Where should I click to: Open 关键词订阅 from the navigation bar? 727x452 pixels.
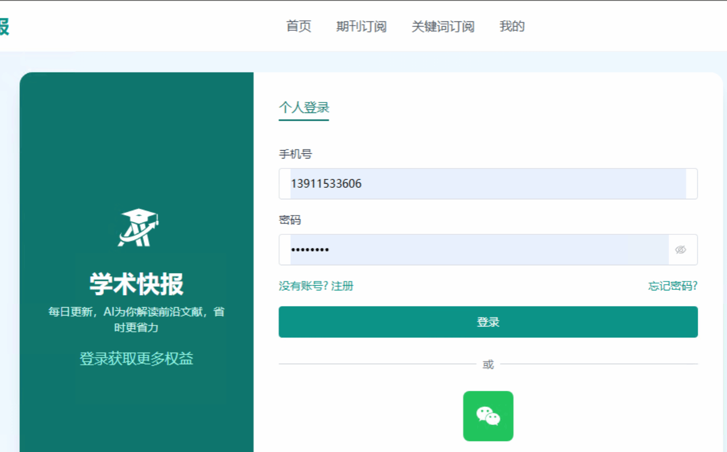coord(443,26)
